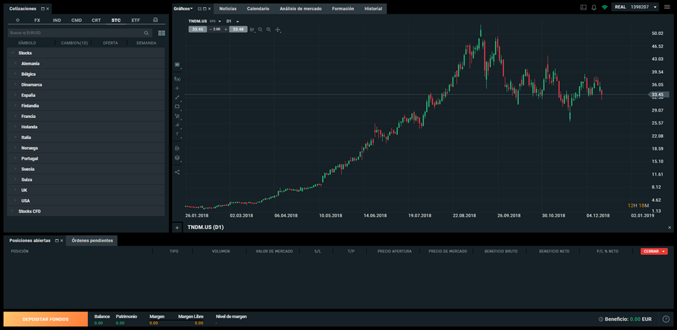Open the layers icon in chart sidebar
677x330 pixels.
pos(177,158)
